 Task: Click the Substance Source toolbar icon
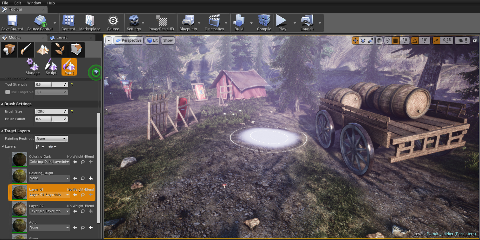point(113,23)
